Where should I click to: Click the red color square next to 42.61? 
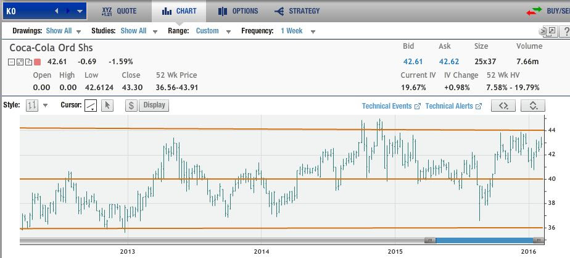coord(37,62)
